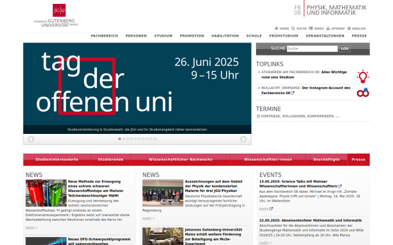
Task: Click the FB 08 Physik, Mathematik header title
Action: (x=330, y=10)
